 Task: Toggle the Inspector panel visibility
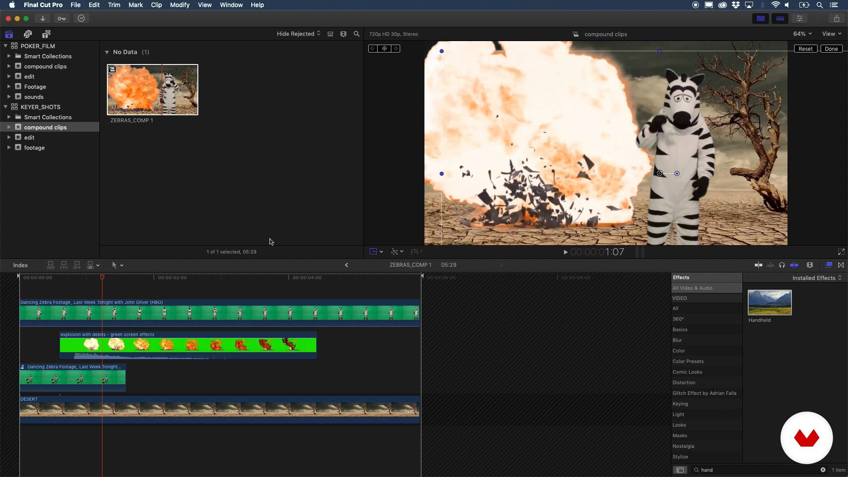point(799,19)
